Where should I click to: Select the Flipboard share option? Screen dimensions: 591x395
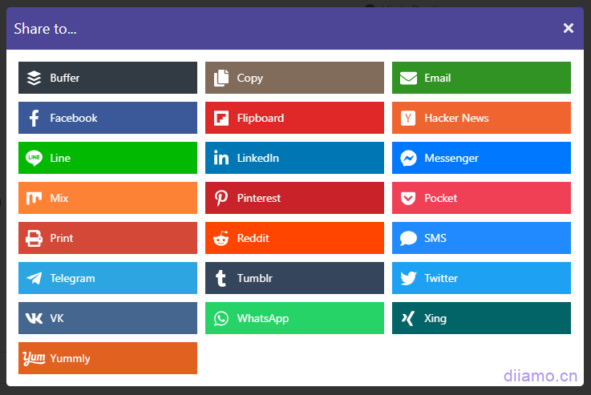pos(293,118)
